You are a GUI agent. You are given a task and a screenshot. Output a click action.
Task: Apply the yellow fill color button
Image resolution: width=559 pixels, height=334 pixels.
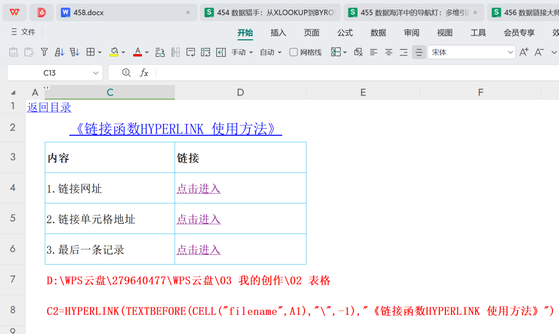tap(114, 52)
